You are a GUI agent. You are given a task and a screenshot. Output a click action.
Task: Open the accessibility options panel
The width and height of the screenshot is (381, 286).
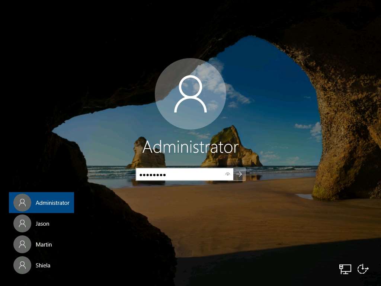pyautogui.click(x=362, y=268)
